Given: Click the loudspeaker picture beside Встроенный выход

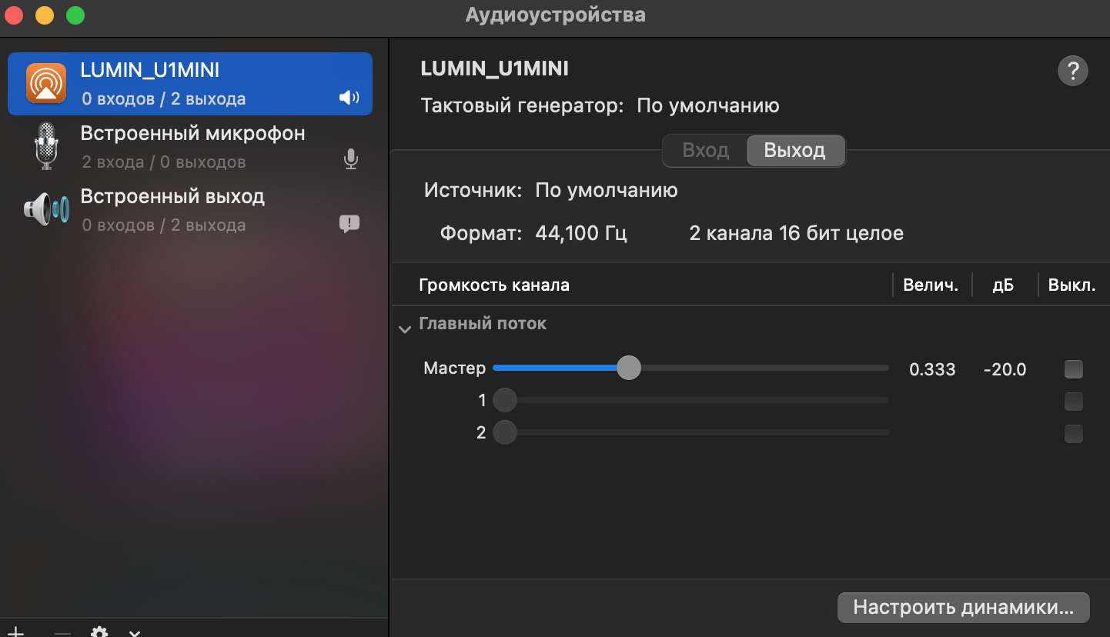Looking at the screenshot, I should (x=46, y=208).
